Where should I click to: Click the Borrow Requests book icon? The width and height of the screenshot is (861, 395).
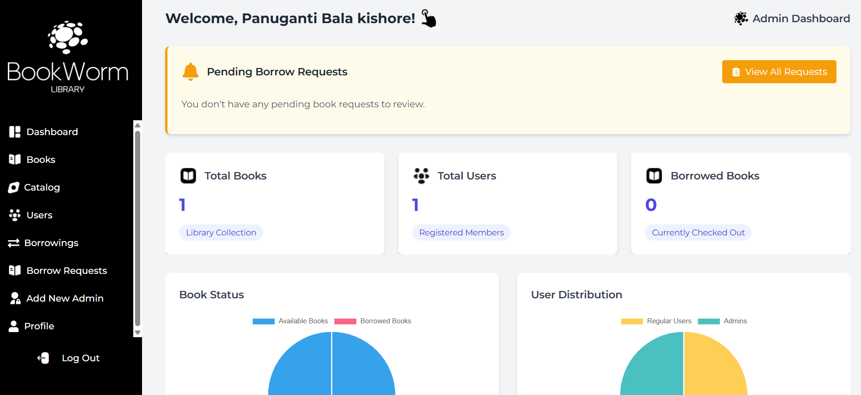click(x=15, y=271)
